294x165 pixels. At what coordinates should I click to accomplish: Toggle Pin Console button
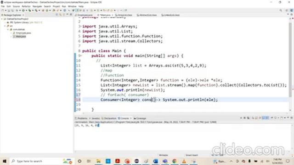272,118
